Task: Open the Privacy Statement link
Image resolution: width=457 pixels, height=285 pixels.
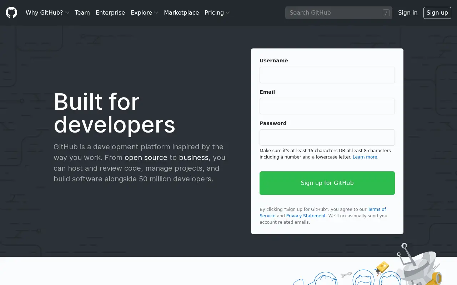Action: tap(306, 216)
